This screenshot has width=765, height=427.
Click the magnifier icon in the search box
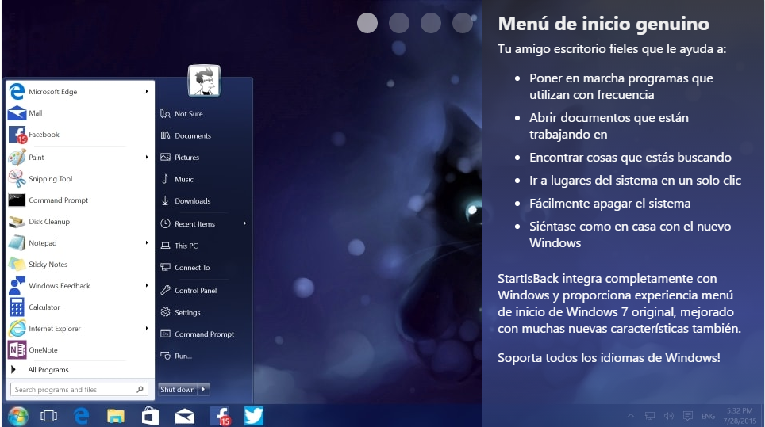[140, 390]
